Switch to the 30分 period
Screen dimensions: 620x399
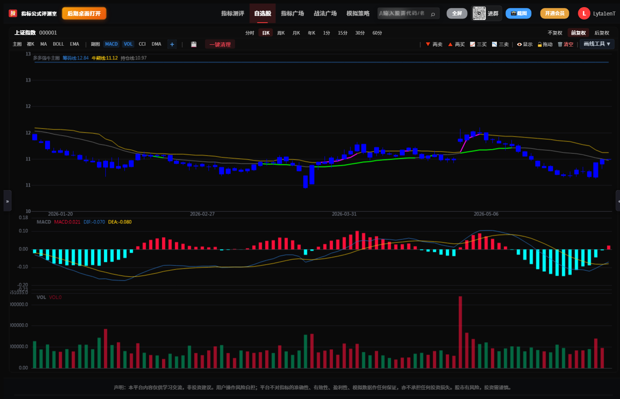(x=360, y=33)
